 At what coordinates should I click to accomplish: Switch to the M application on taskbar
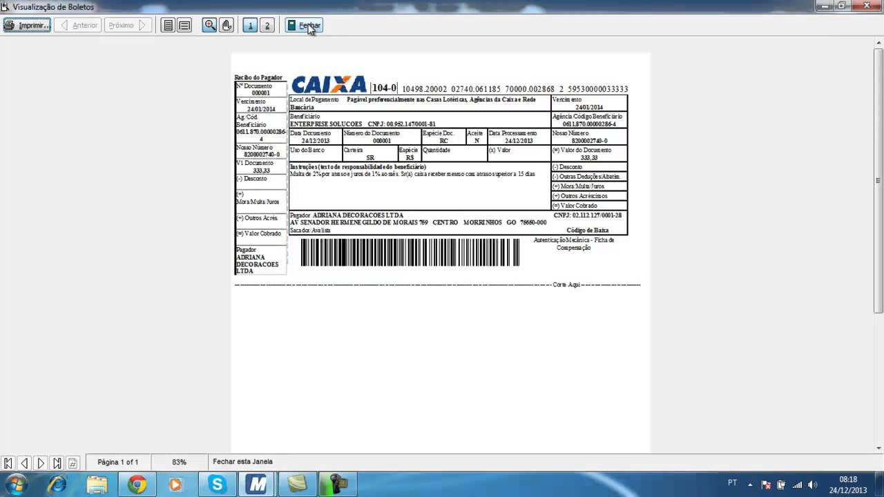(258, 485)
